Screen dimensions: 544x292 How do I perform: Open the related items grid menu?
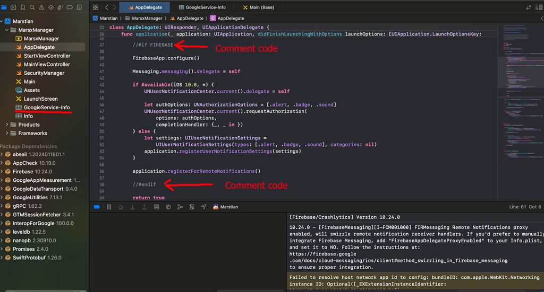[x=96, y=7]
